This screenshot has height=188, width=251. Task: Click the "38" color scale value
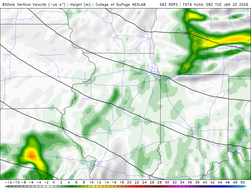(197, 182)
